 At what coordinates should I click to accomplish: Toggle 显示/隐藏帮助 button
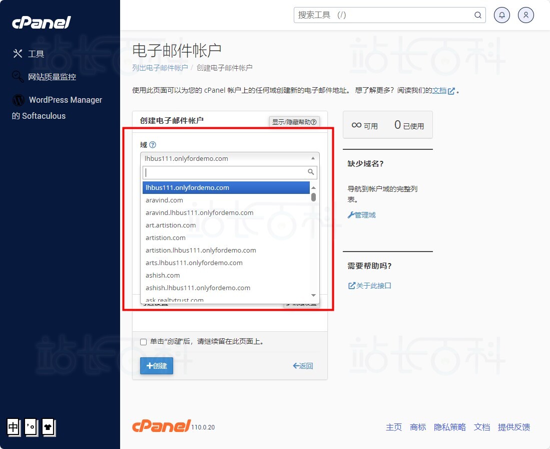(x=294, y=122)
